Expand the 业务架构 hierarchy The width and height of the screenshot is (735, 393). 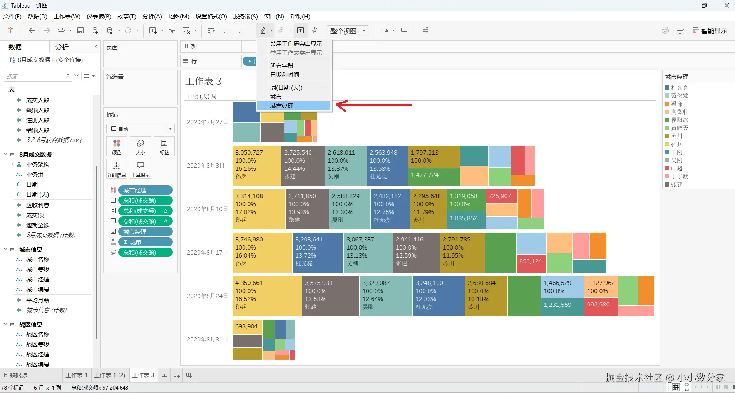click(12, 164)
